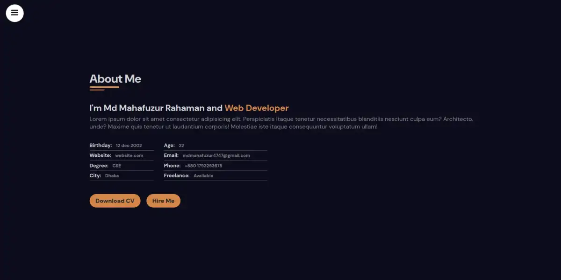Viewport: 561px width, 280px height.
Task: Select the About Me heading
Action: [x=115, y=79]
